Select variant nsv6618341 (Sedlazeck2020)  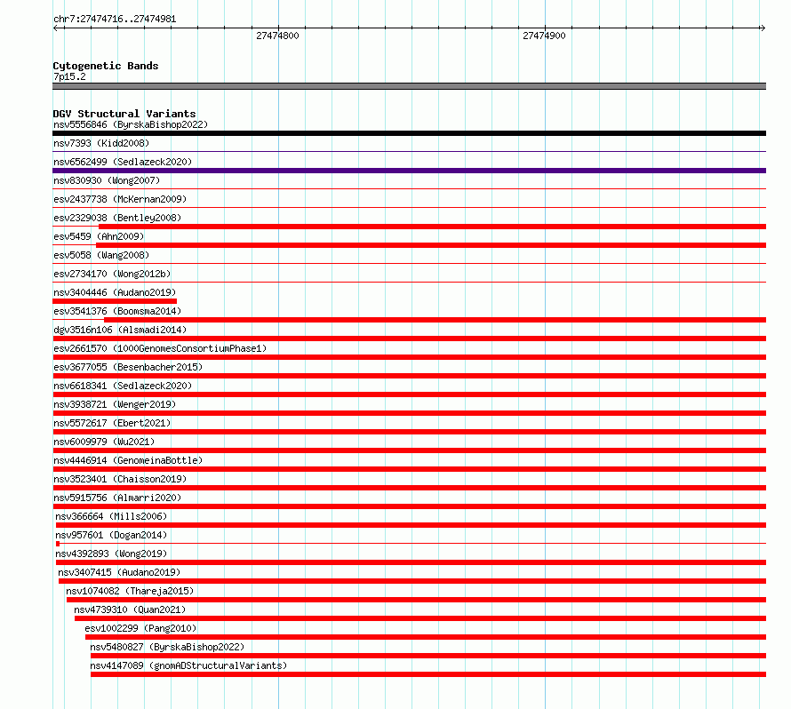(x=123, y=386)
